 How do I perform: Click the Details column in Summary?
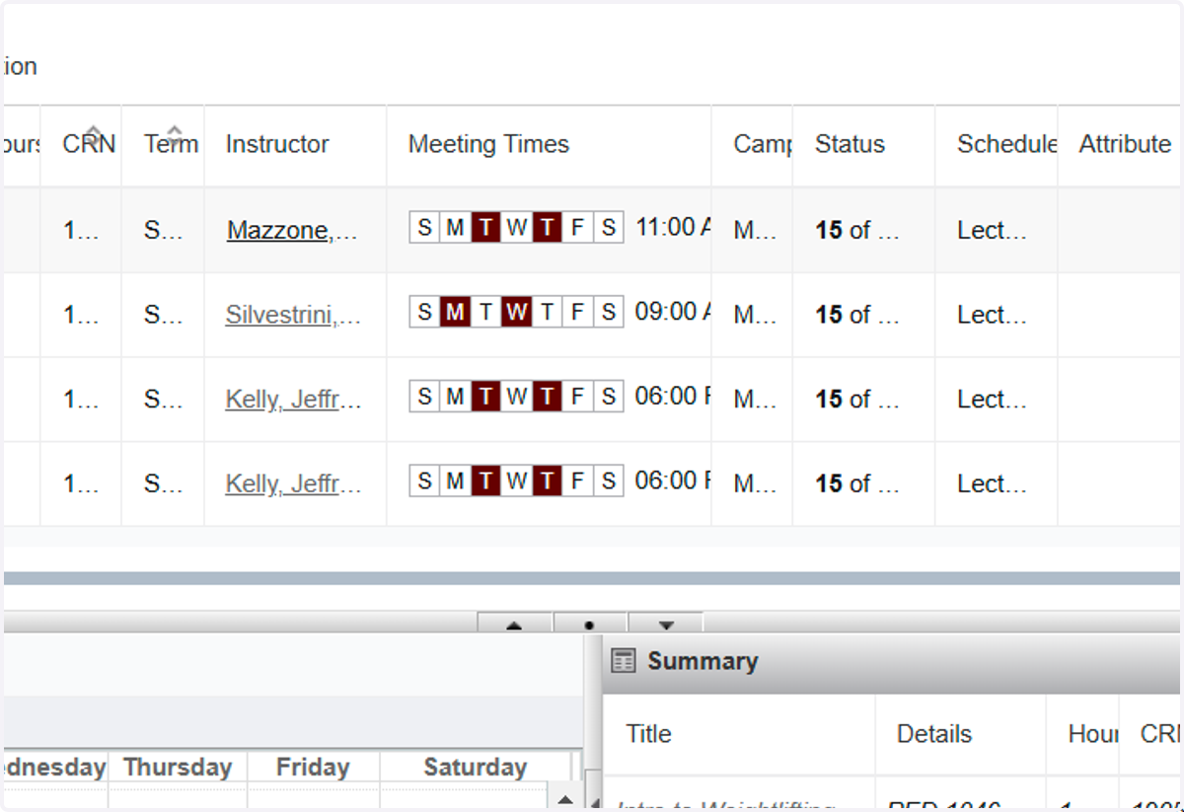tap(934, 734)
